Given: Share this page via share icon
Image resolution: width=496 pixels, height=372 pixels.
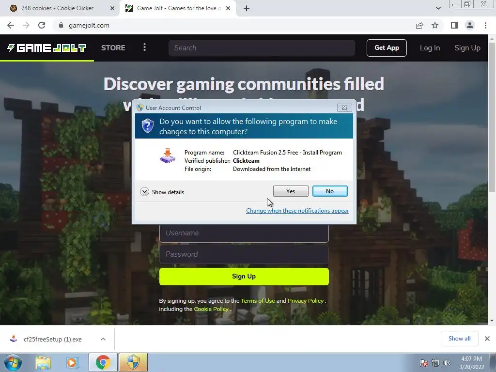Looking at the screenshot, I should tap(419, 25).
